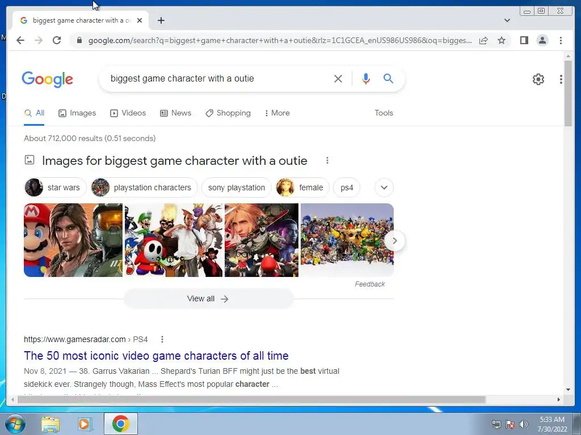The width and height of the screenshot is (581, 435).
Task: Open the search Tools options
Action: 384,113
